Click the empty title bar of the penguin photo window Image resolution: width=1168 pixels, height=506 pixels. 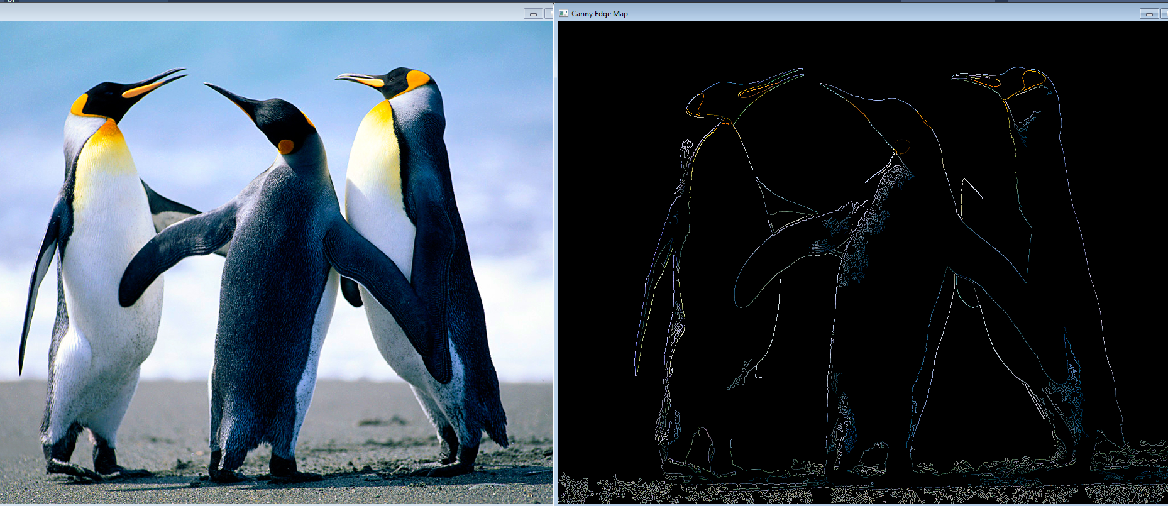point(251,13)
